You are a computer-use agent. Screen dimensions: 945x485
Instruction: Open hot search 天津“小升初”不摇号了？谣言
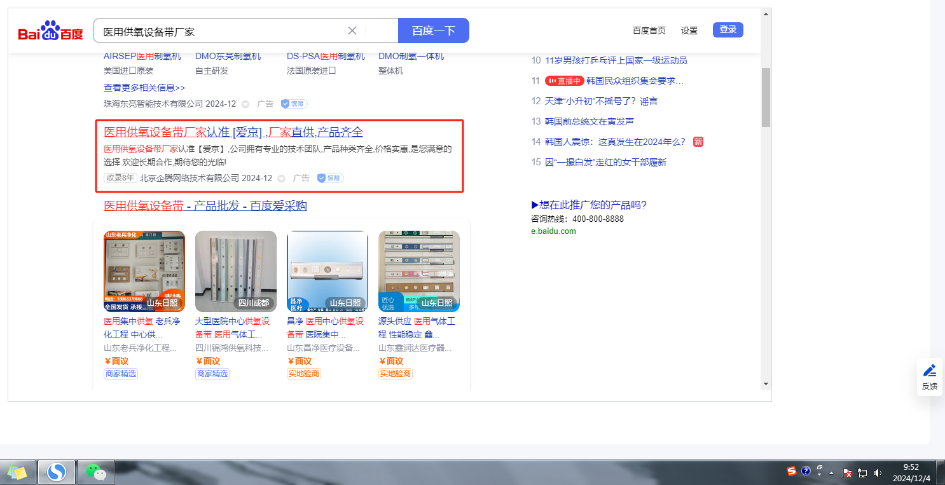601,101
